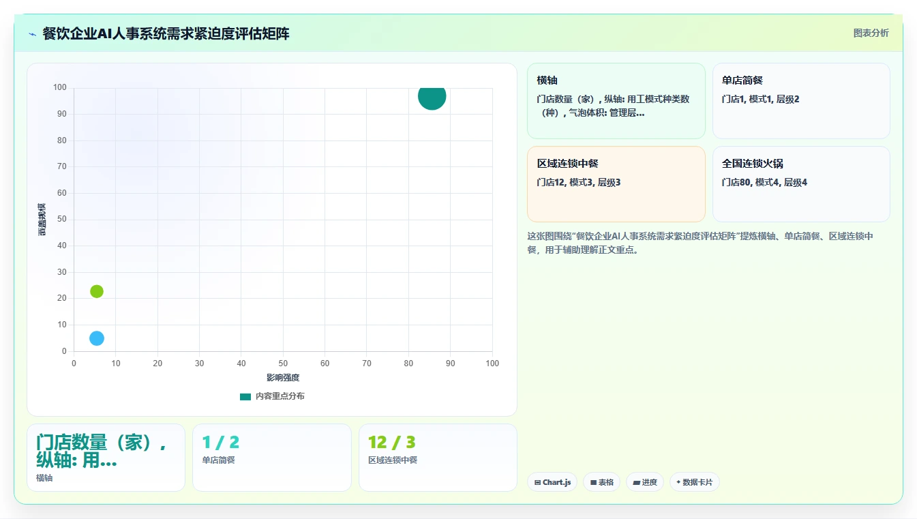Screen dimensions: 917x519
Task: Click the 内容重点分布 legend label
Action: coord(280,396)
